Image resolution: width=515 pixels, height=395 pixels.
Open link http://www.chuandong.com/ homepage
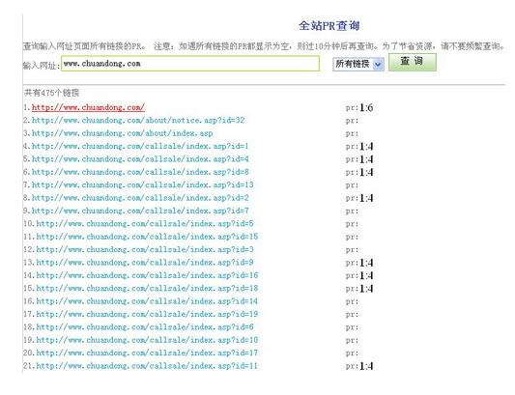(88, 107)
